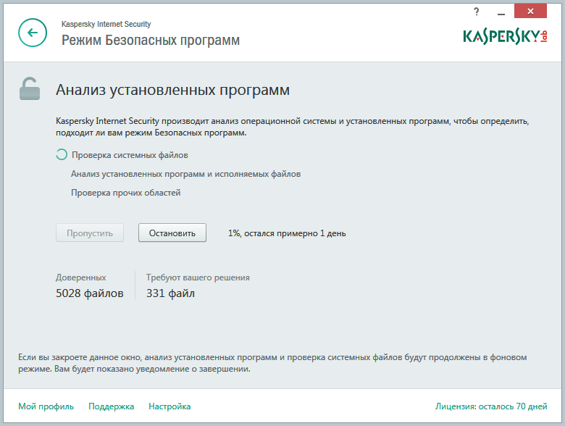Click progress text '1%, остался примерно 1 день'

(287, 233)
